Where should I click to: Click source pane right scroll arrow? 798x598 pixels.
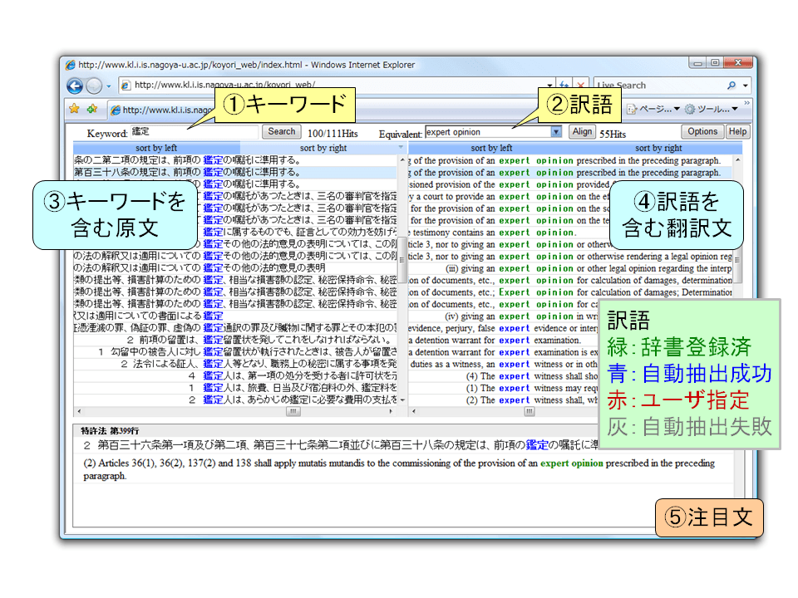click(391, 411)
